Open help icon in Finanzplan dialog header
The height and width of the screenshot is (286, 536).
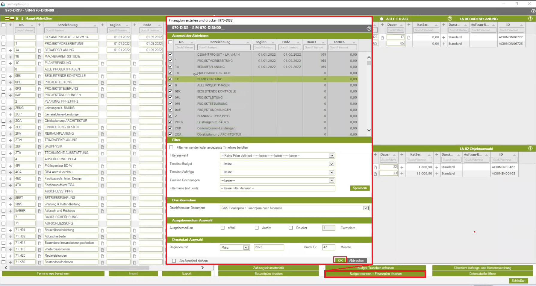[369, 28]
